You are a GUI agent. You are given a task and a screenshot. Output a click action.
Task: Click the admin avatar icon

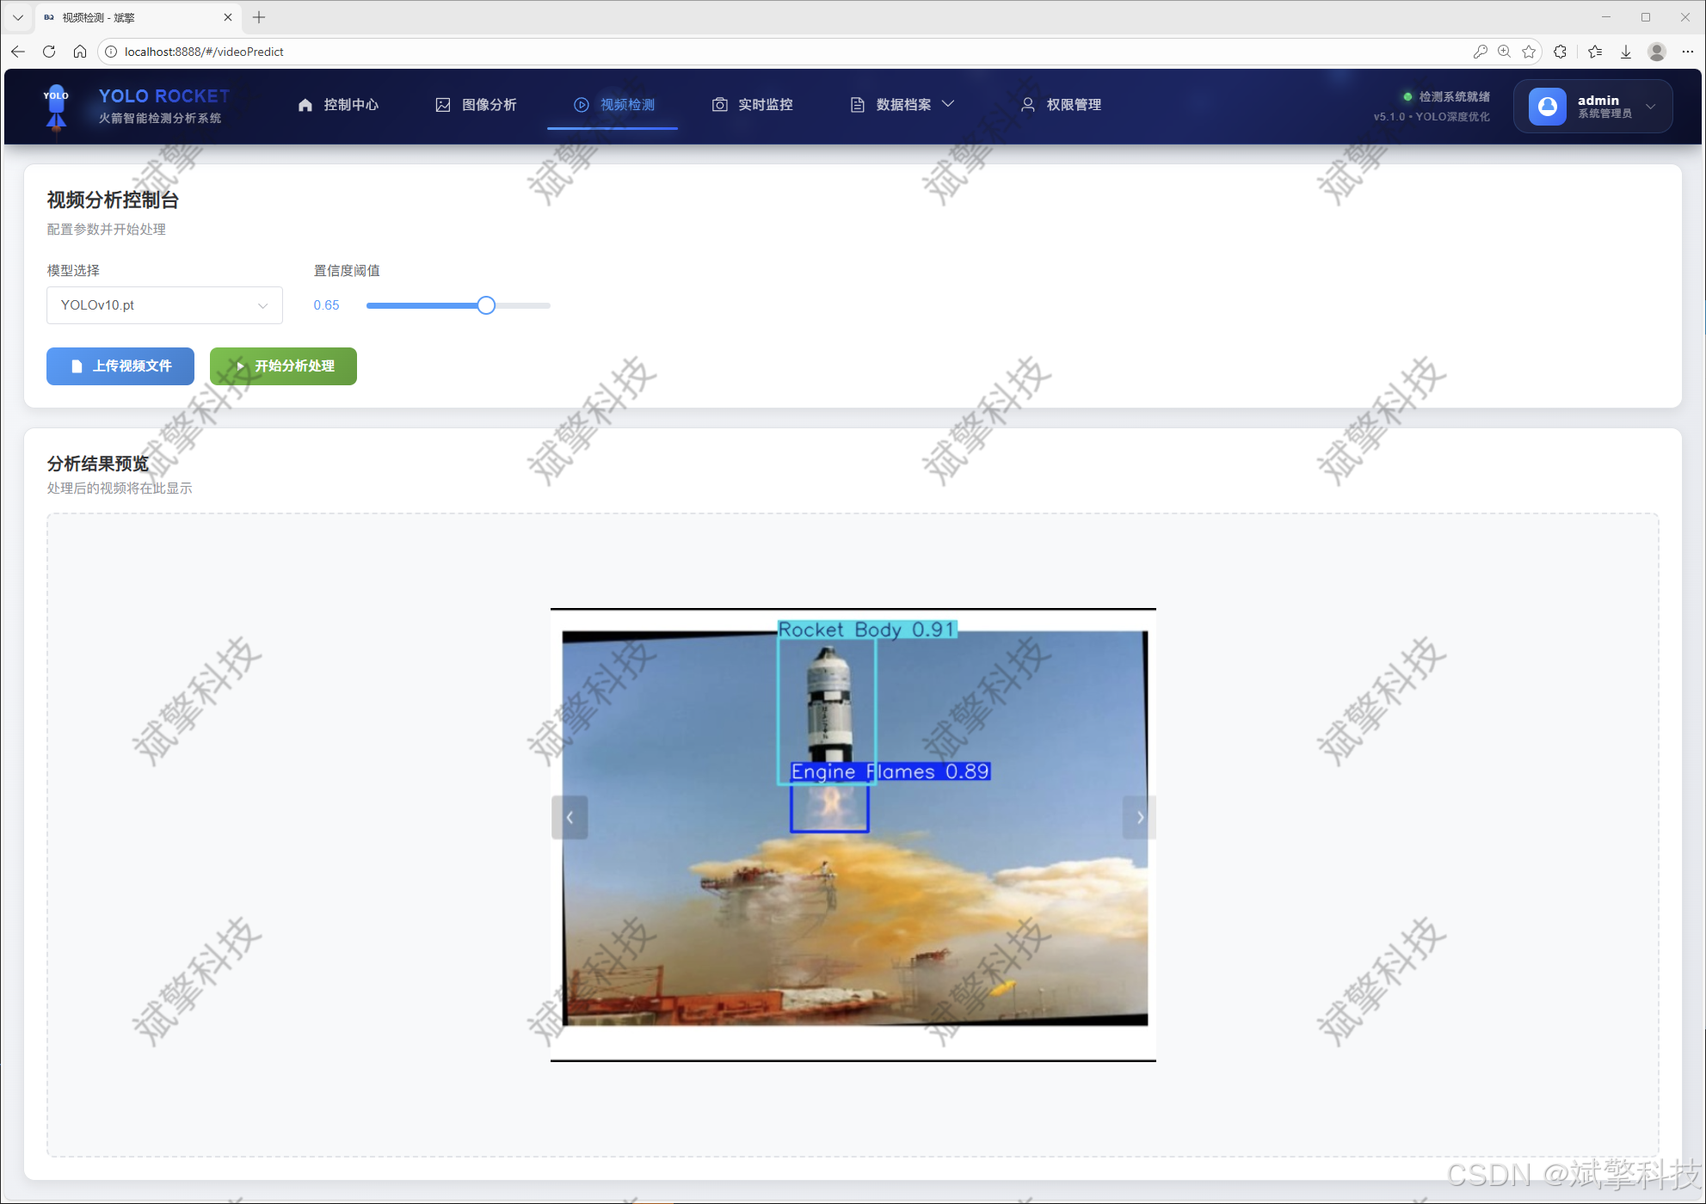point(1547,106)
